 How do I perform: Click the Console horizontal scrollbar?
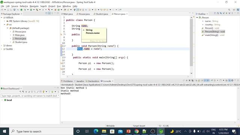(x=148, y=123)
